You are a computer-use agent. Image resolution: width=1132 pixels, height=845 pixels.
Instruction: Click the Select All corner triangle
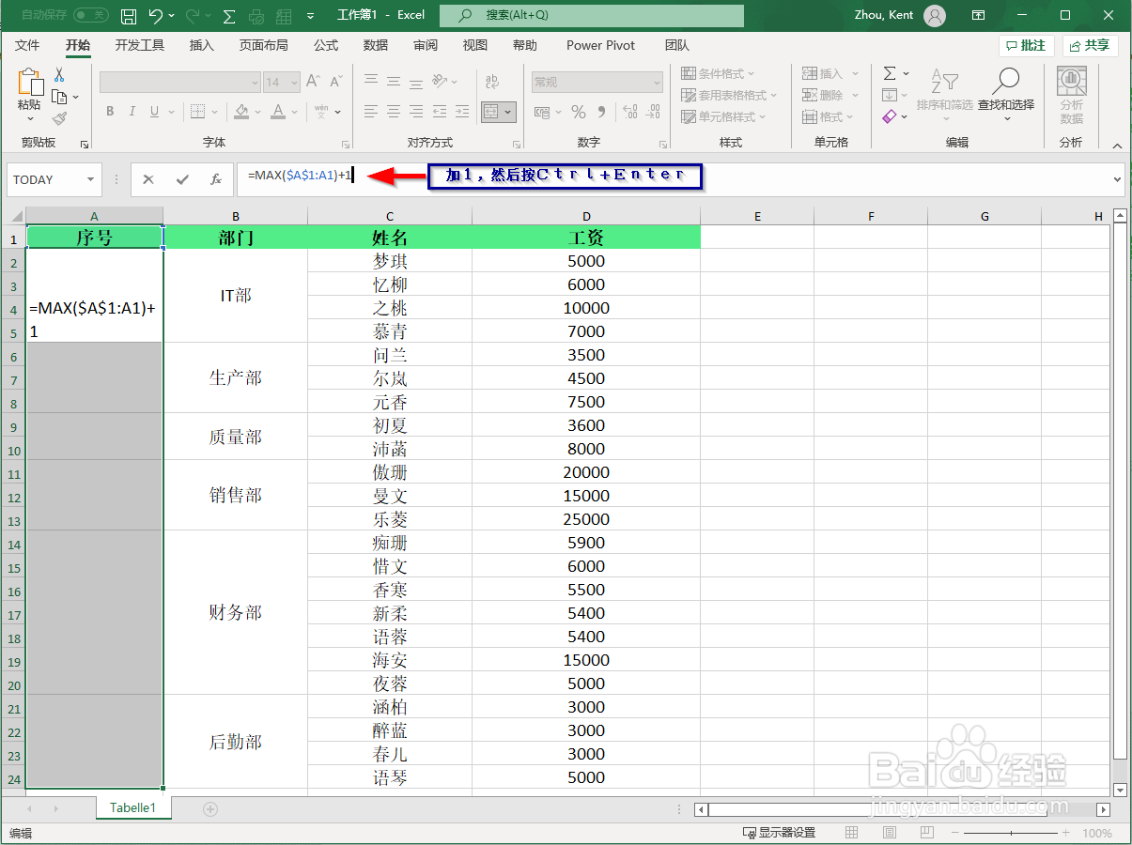click(x=17, y=217)
